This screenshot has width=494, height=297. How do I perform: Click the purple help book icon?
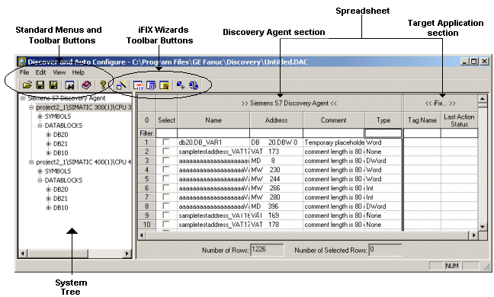coord(86,85)
